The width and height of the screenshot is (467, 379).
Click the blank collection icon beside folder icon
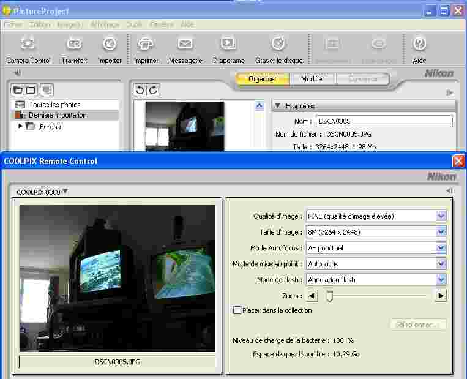coord(31,89)
